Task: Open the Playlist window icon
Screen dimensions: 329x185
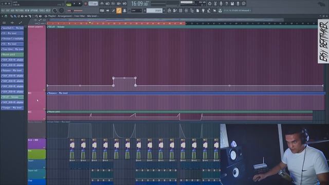Action: coord(169,10)
